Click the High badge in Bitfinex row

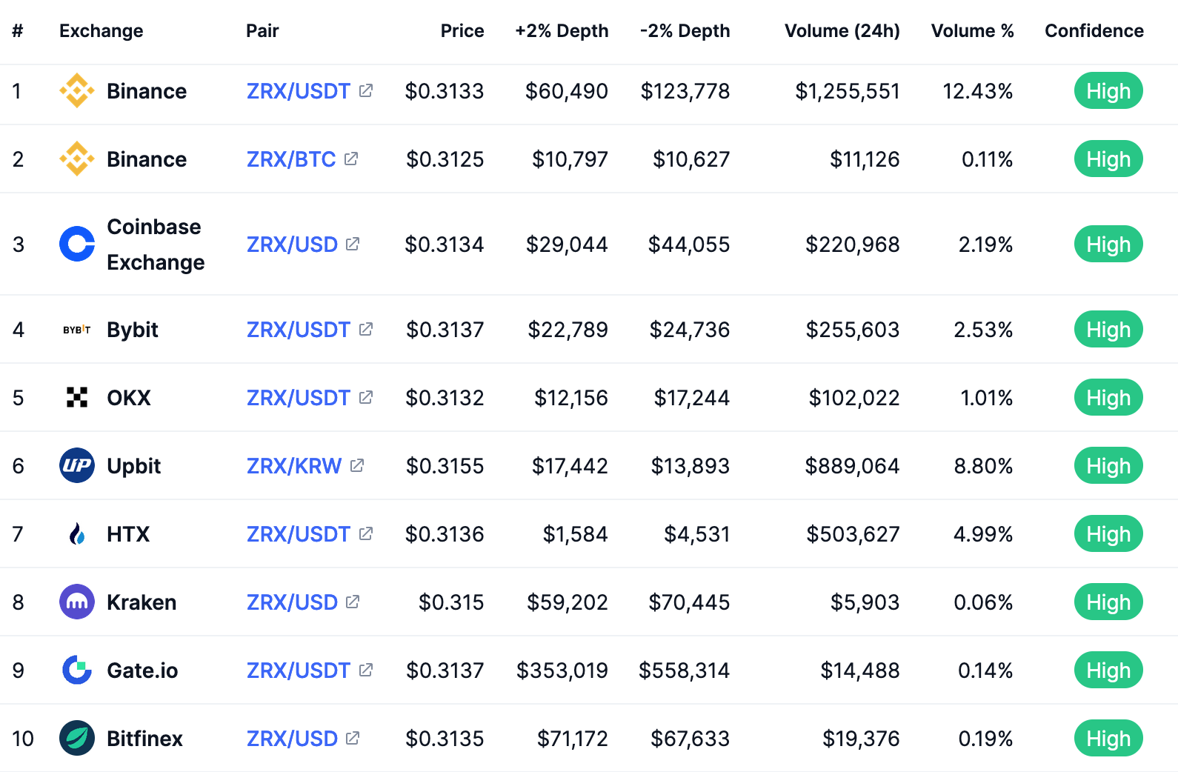(x=1108, y=738)
